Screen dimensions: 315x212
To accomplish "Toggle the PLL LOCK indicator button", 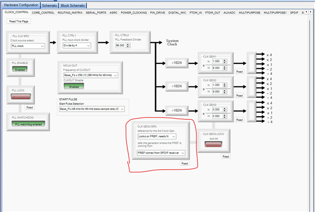I will tap(21, 97).
